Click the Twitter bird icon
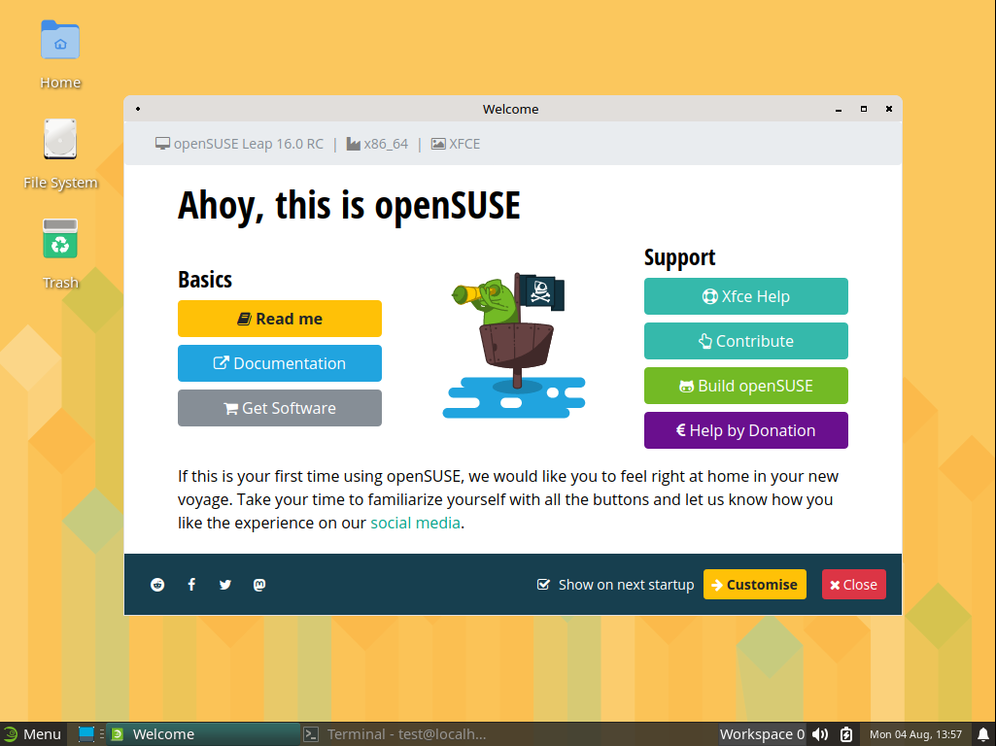Image resolution: width=996 pixels, height=746 pixels. (x=224, y=584)
